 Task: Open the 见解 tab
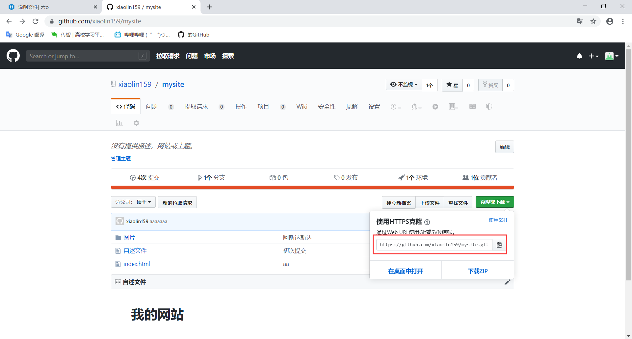tap(352, 107)
